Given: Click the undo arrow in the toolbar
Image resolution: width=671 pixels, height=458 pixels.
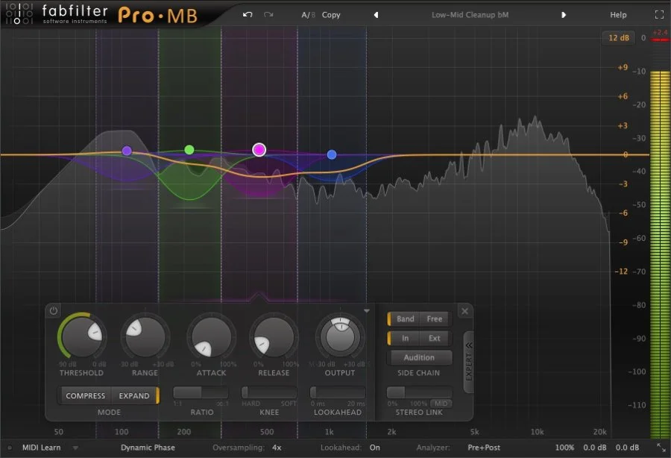Looking at the screenshot, I should click(246, 13).
